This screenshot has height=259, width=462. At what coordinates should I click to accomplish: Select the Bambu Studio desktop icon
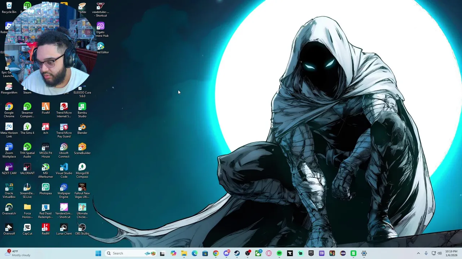(x=82, y=110)
